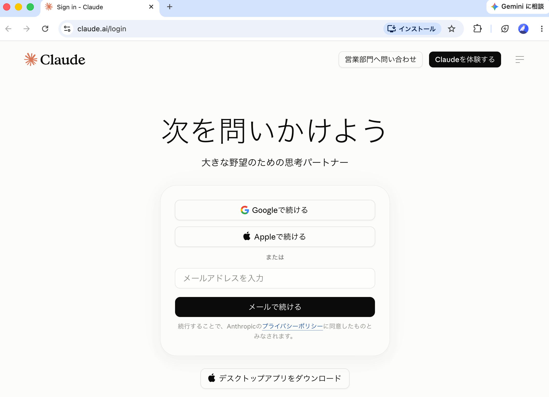This screenshot has height=397, width=549.
Task: Open the Chrome three-dot menu
Action: [x=542, y=29]
